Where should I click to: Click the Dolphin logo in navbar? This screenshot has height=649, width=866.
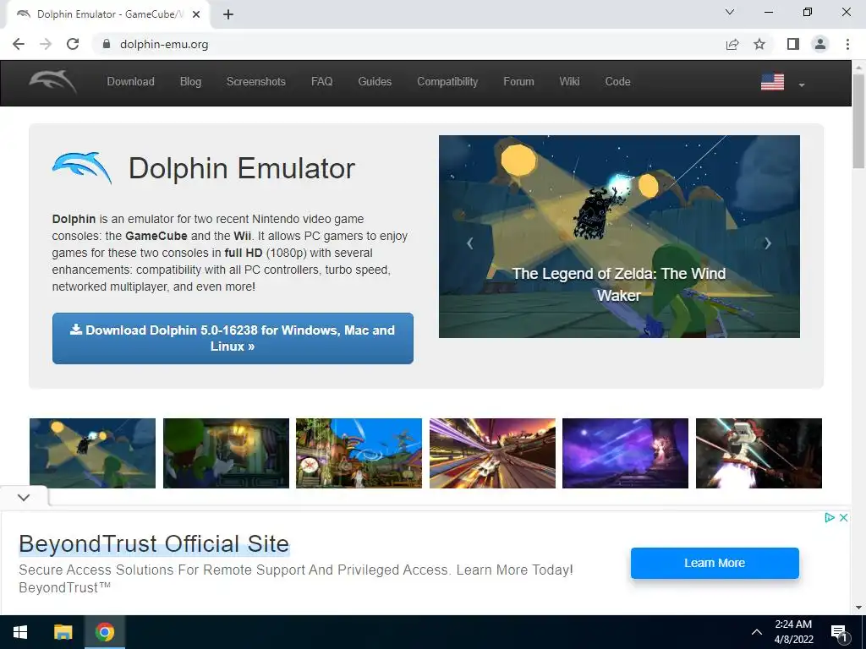53,82
